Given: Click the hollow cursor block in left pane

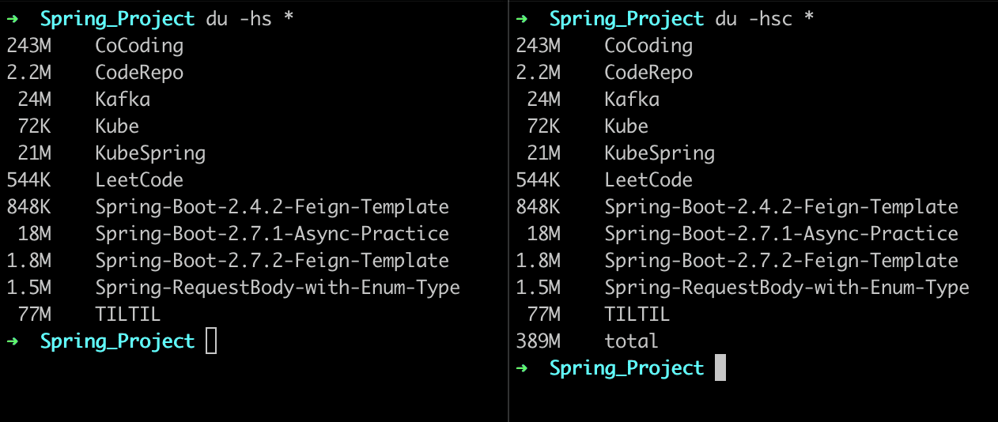Looking at the screenshot, I should (x=210, y=341).
